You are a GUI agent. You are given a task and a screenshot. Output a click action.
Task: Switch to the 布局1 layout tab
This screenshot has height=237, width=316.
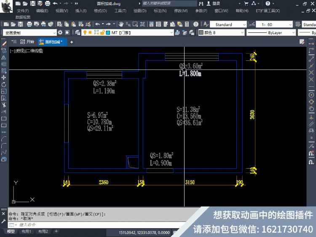click(27, 232)
